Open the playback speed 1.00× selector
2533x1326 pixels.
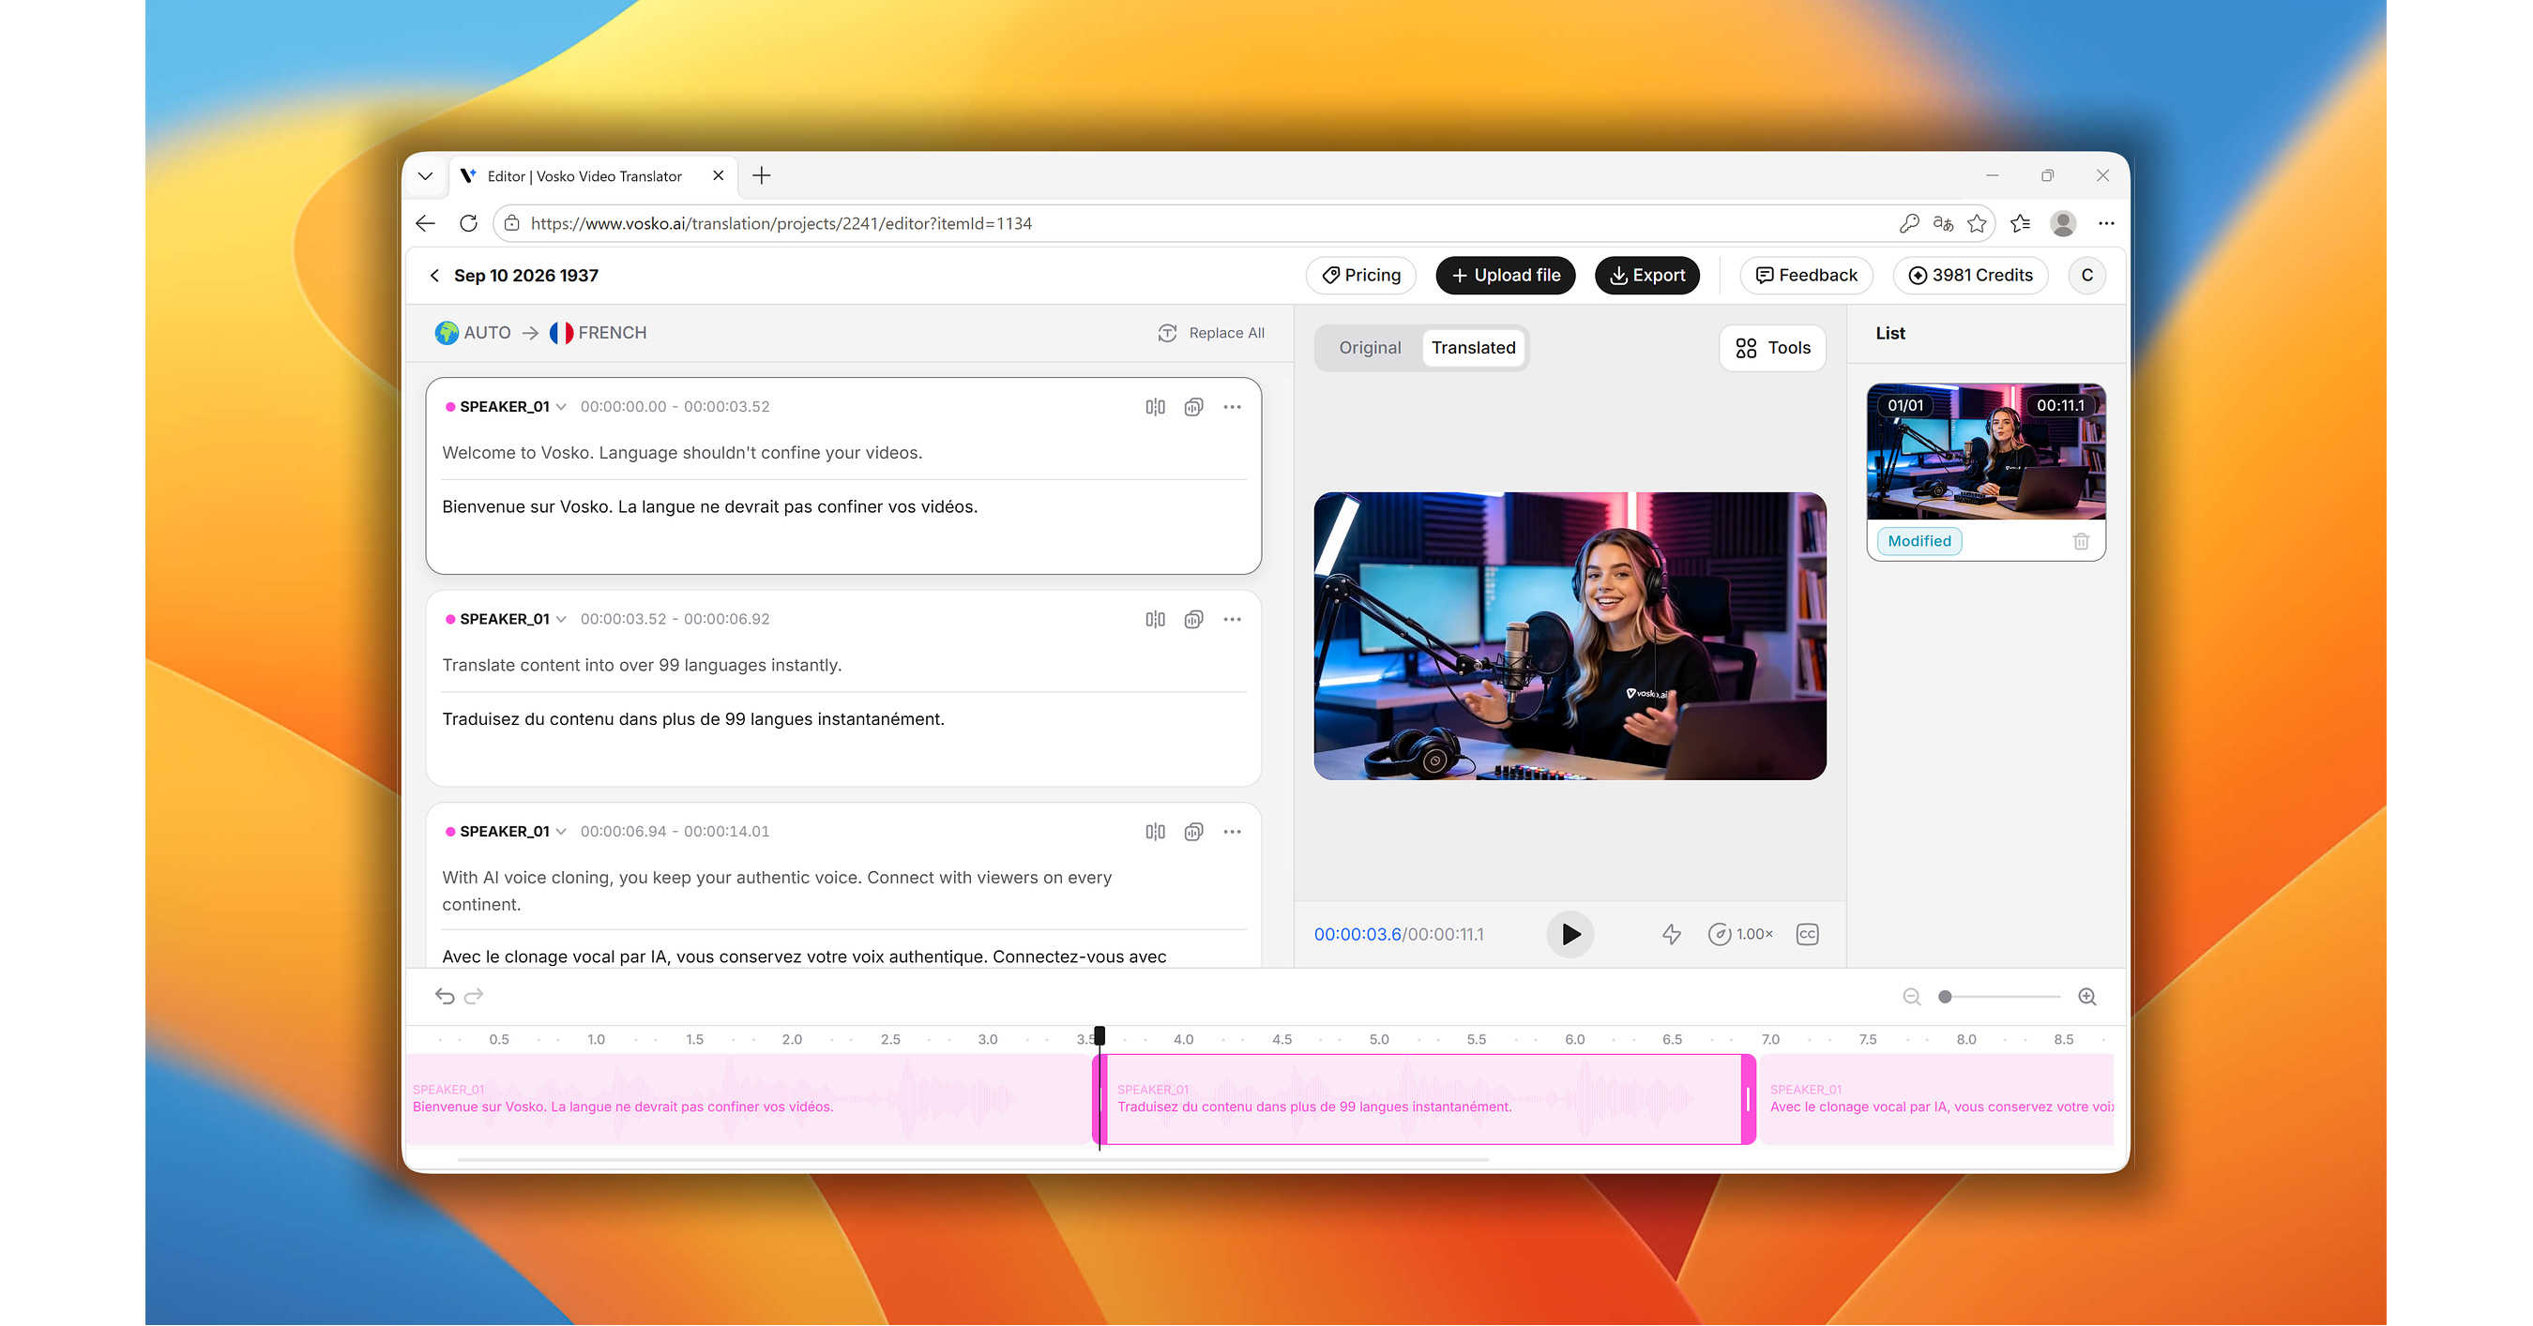pyautogui.click(x=1740, y=934)
